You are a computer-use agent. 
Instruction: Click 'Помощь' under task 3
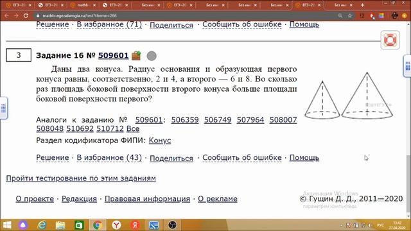click(304, 158)
